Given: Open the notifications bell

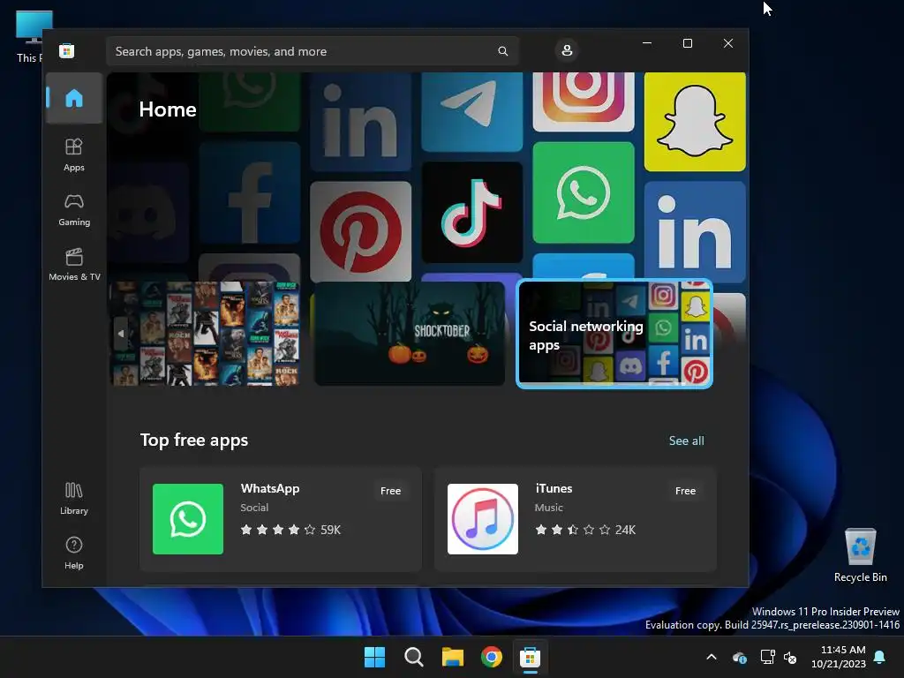Looking at the screenshot, I should [x=880, y=657].
